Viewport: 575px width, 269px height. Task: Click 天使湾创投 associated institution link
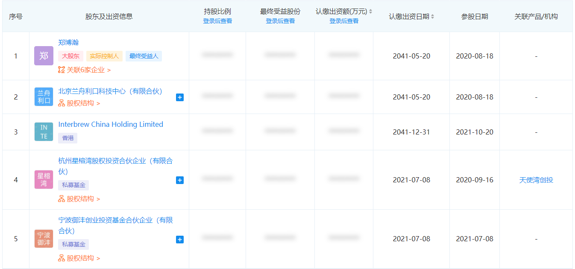[536, 180]
